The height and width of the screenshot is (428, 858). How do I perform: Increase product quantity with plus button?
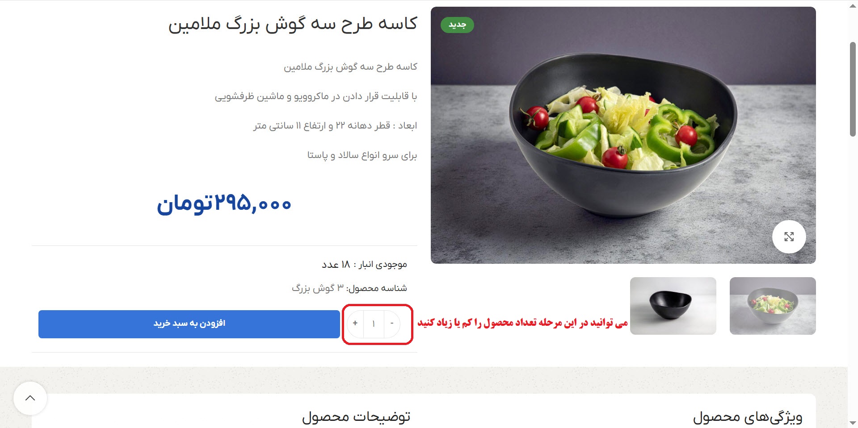click(x=355, y=323)
